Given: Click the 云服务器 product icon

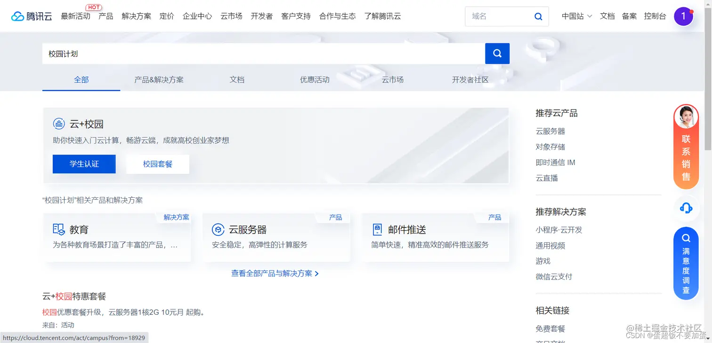Looking at the screenshot, I should (218, 229).
